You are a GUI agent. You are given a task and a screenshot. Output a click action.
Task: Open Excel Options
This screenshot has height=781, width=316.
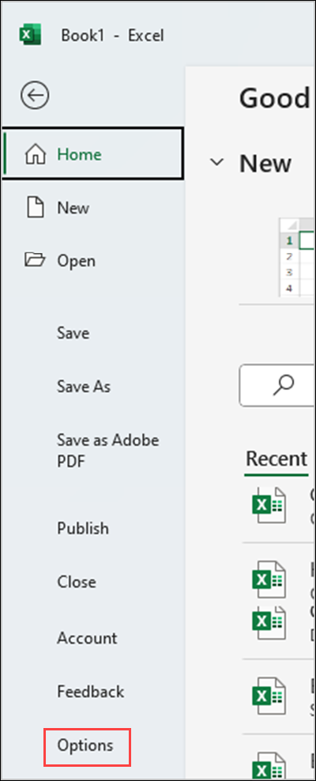click(87, 745)
